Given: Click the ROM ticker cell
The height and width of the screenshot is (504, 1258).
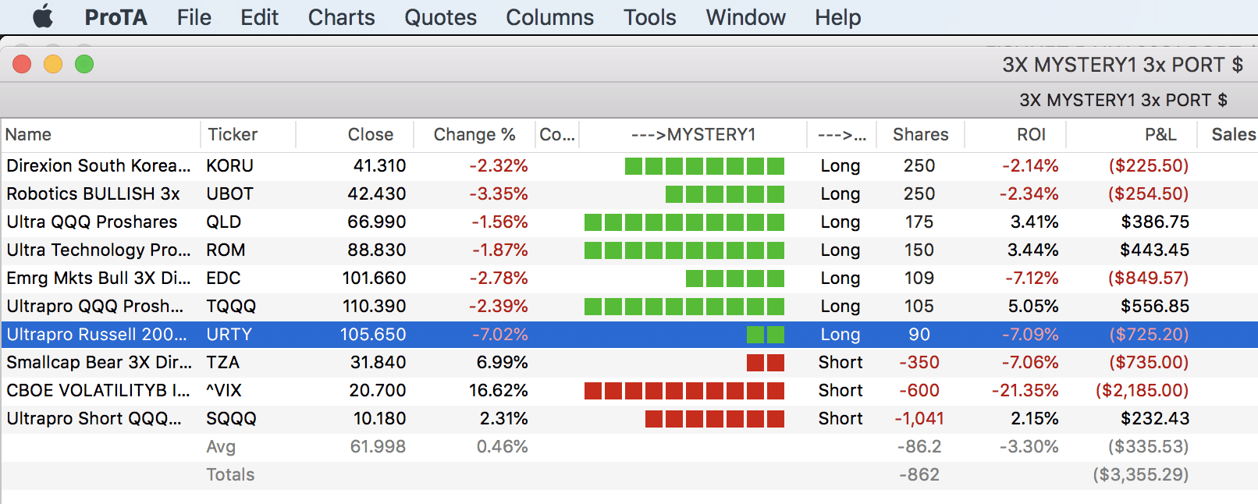Looking at the screenshot, I should point(226,250).
